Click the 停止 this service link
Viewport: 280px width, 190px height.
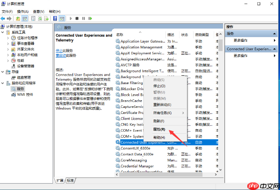[x=59, y=51]
